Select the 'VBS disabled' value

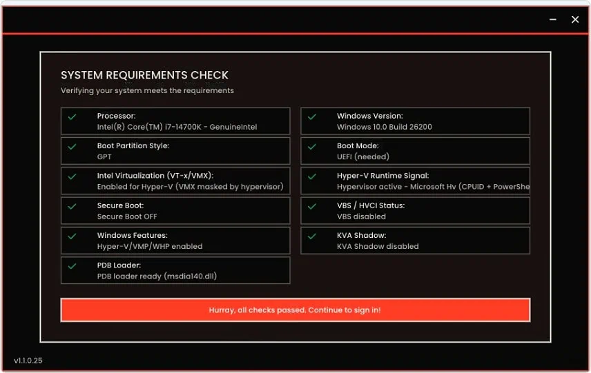[x=361, y=216]
